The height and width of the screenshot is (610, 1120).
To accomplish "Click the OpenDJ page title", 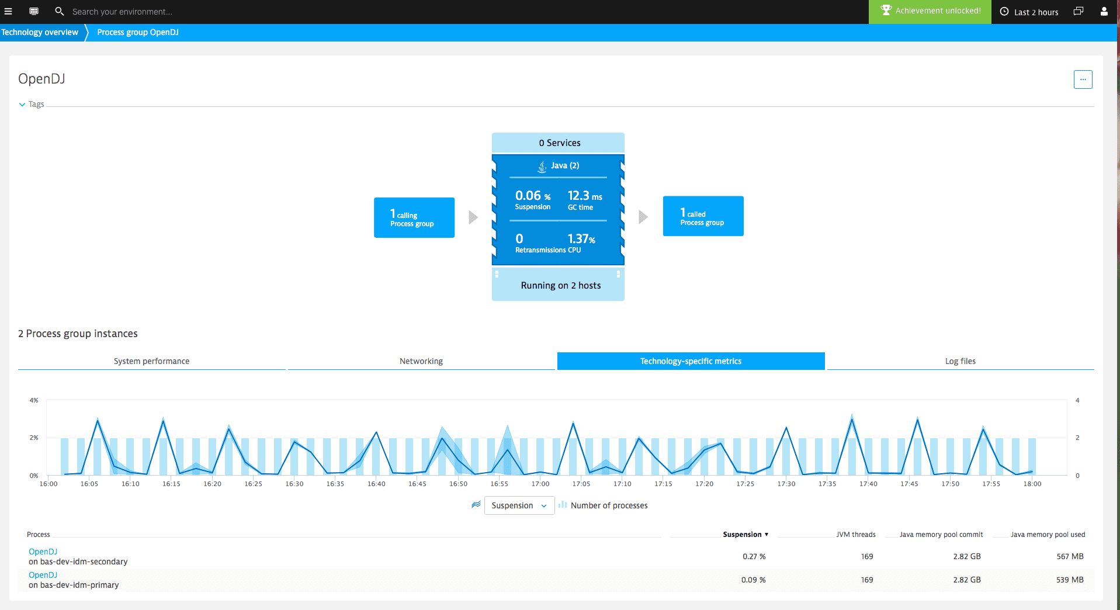I will pyautogui.click(x=41, y=79).
